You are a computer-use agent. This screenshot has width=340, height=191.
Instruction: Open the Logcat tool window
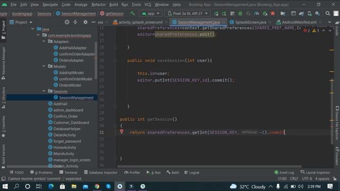(192, 172)
